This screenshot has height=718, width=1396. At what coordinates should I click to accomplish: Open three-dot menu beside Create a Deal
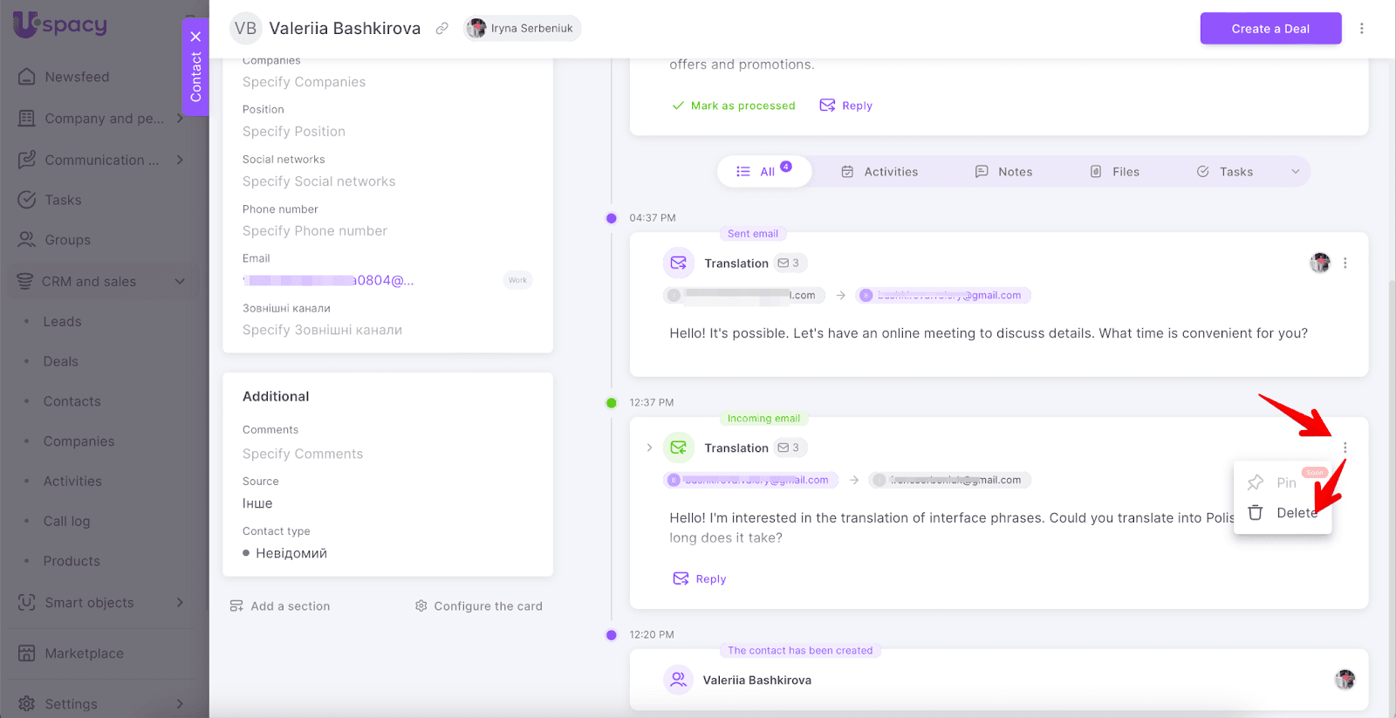click(1361, 29)
